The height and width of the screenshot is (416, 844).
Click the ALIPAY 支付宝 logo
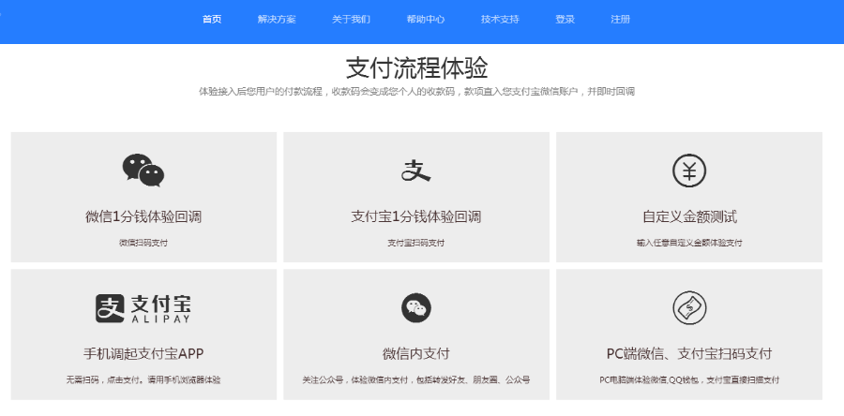click(x=143, y=308)
